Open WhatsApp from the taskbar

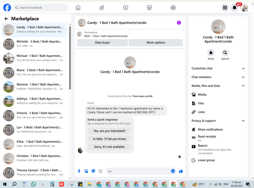(34, 184)
